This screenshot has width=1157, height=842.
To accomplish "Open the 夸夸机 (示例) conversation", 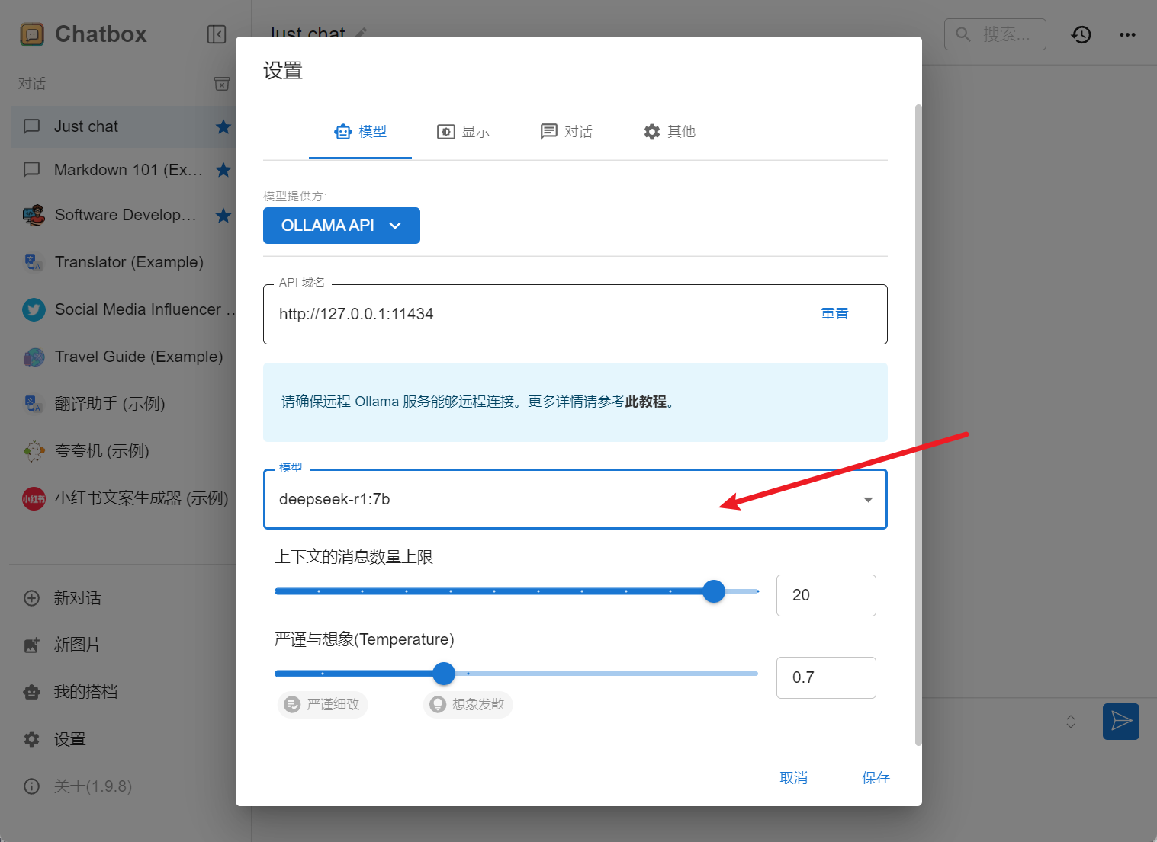I will pyautogui.click(x=123, y=451).
